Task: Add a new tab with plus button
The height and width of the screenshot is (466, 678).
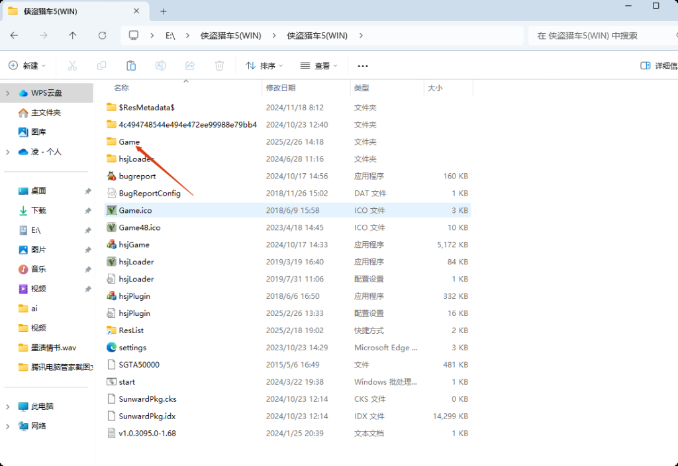Action: pyautogui.click(x=164, y=11)
